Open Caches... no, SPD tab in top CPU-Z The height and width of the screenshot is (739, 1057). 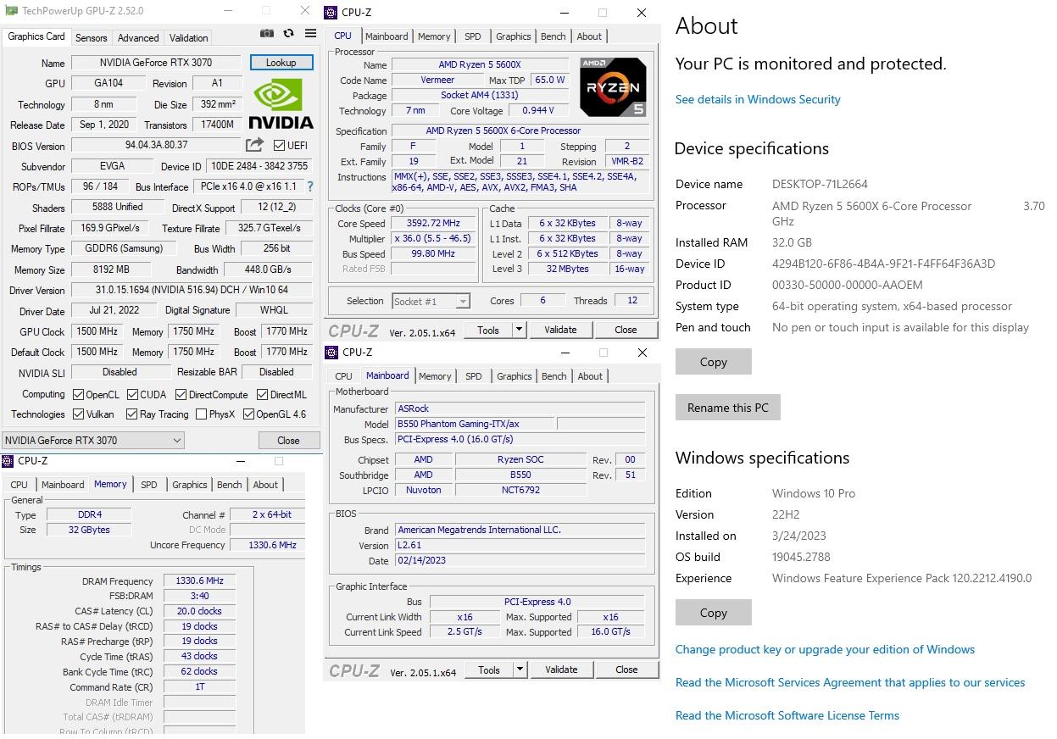click(x=473, y=36)
